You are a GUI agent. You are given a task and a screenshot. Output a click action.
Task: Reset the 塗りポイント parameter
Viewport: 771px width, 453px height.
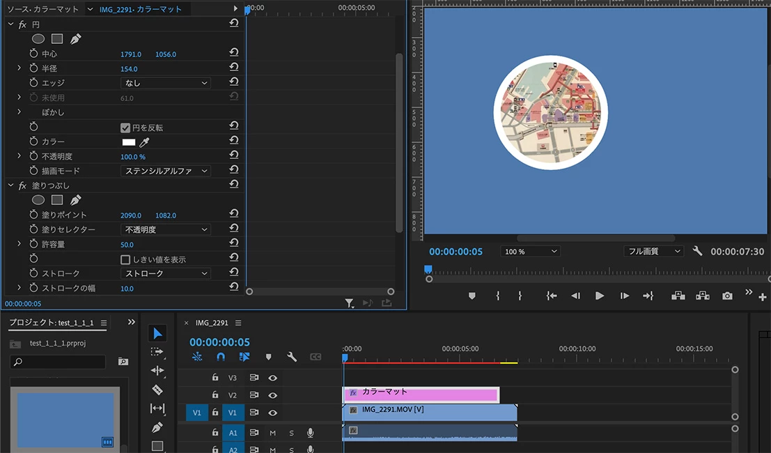[x=234, y=213]
